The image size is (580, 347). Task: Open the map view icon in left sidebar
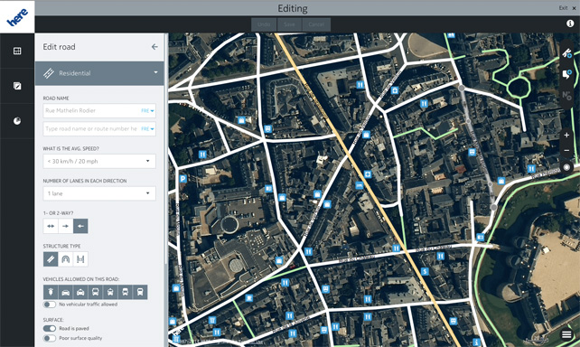[x=17, y=51]
